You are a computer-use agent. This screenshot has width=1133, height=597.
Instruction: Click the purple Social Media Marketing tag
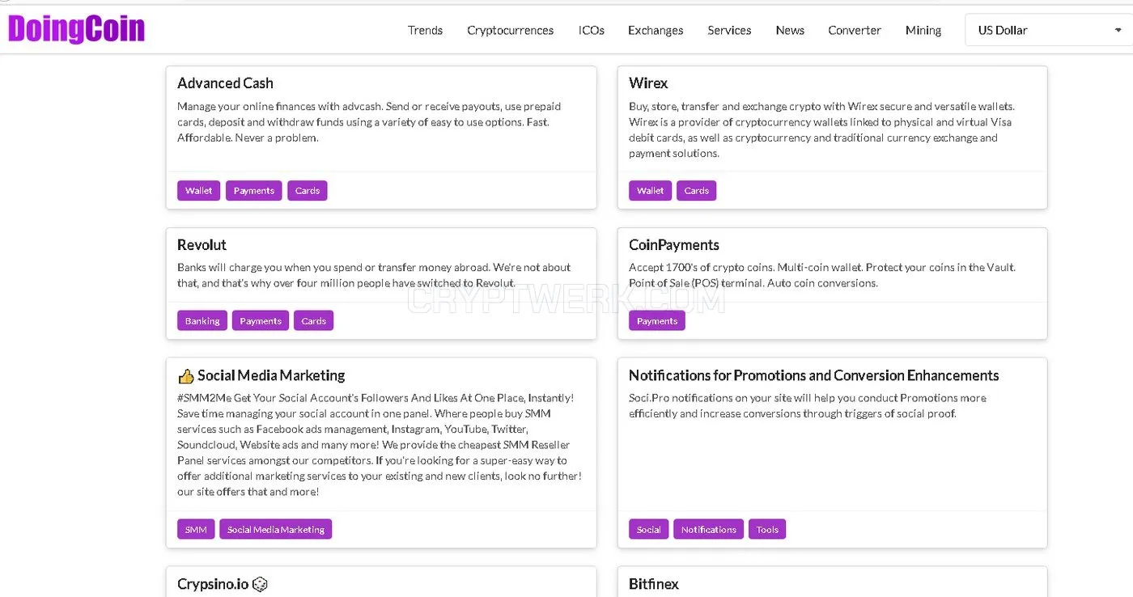(x=276, y=530)
